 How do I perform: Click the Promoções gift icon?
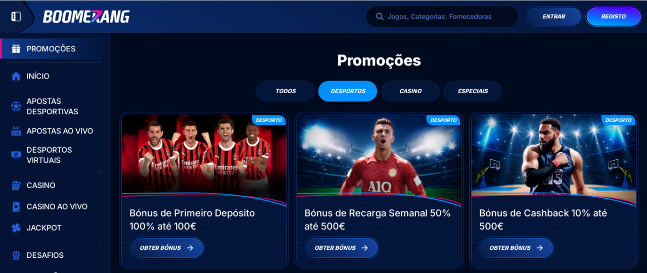(x=16, y=49)
